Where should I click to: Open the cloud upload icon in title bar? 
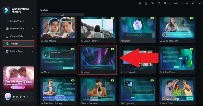(152, 4)
